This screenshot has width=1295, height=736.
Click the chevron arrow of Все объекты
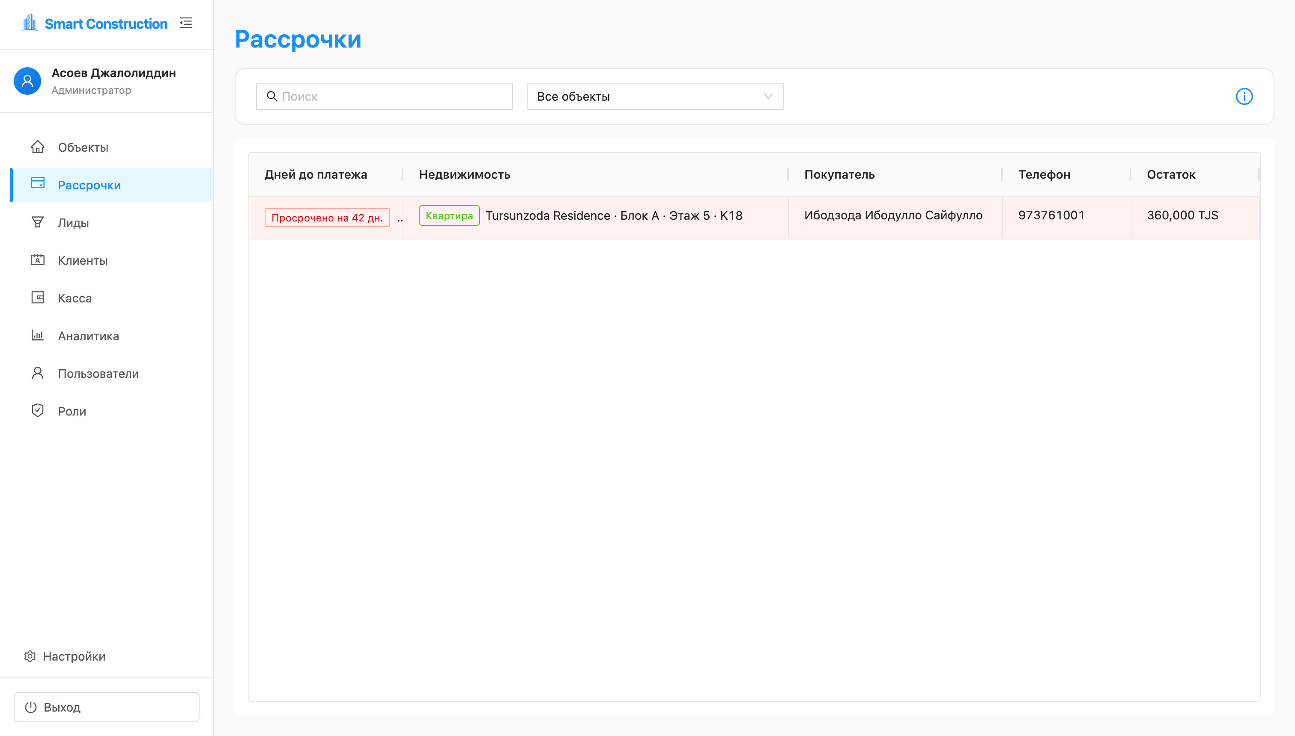768,96
